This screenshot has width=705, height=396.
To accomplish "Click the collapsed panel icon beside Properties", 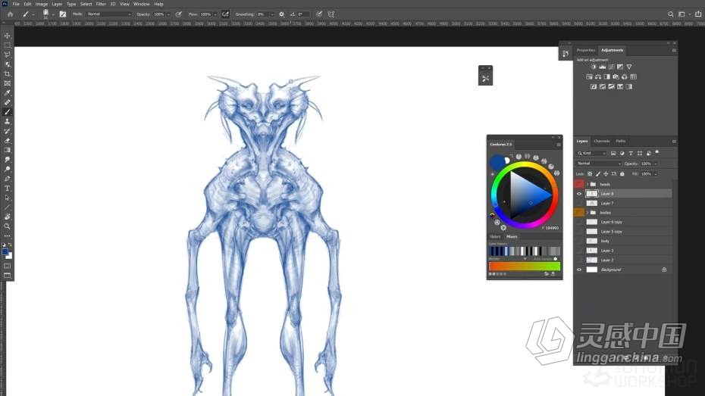I will (566, 54).
